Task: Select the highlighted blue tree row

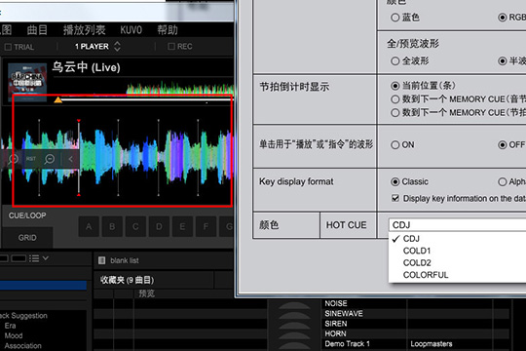Action: point(43,285)
